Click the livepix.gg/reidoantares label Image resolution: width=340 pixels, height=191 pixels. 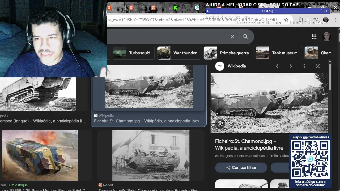tap(310, 137)
